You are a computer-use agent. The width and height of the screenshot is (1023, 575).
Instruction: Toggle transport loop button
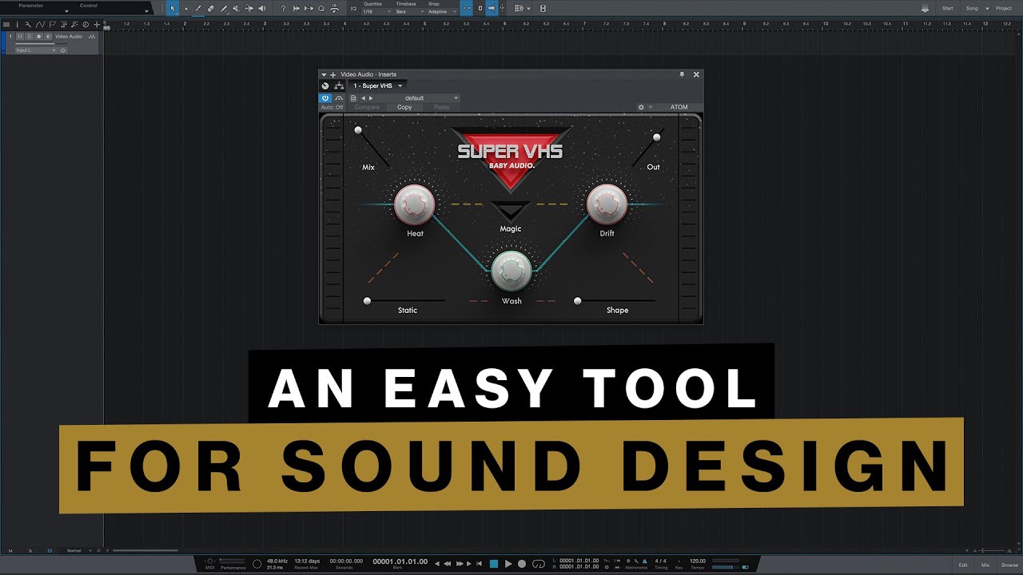click(539, 564)
